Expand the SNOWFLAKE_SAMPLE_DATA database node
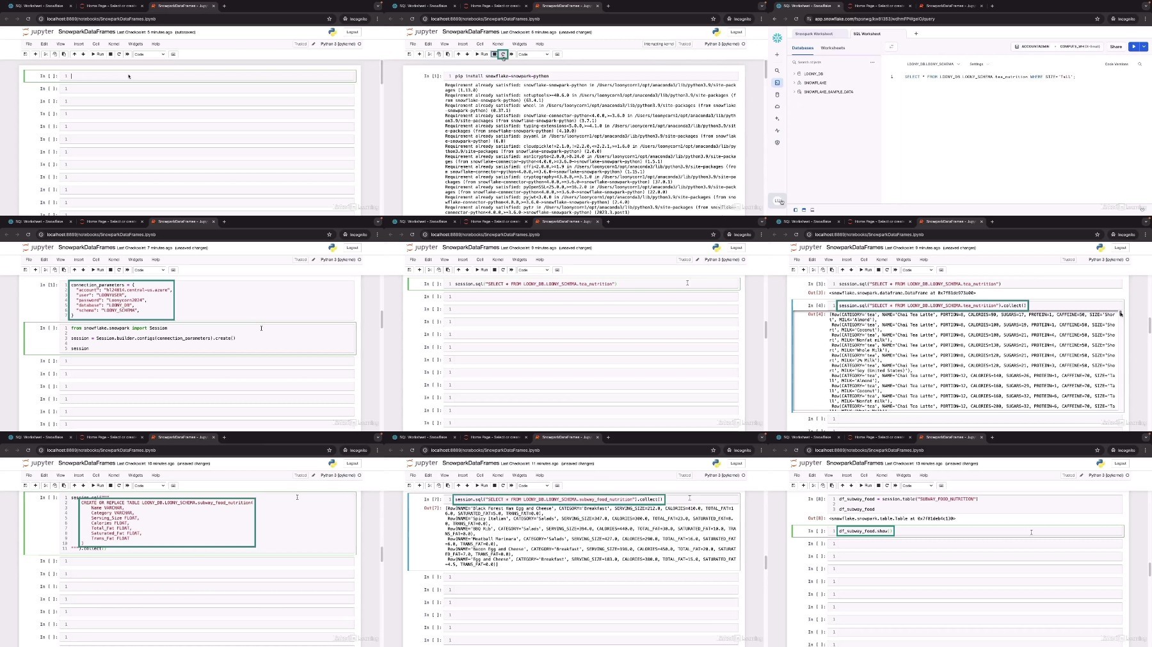The width and height of the screenshot is (1152, 647). click(x=794, y=92)
